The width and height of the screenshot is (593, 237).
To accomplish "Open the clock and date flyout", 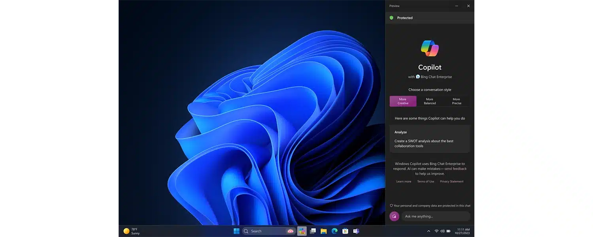I will [x=463, y=231].
